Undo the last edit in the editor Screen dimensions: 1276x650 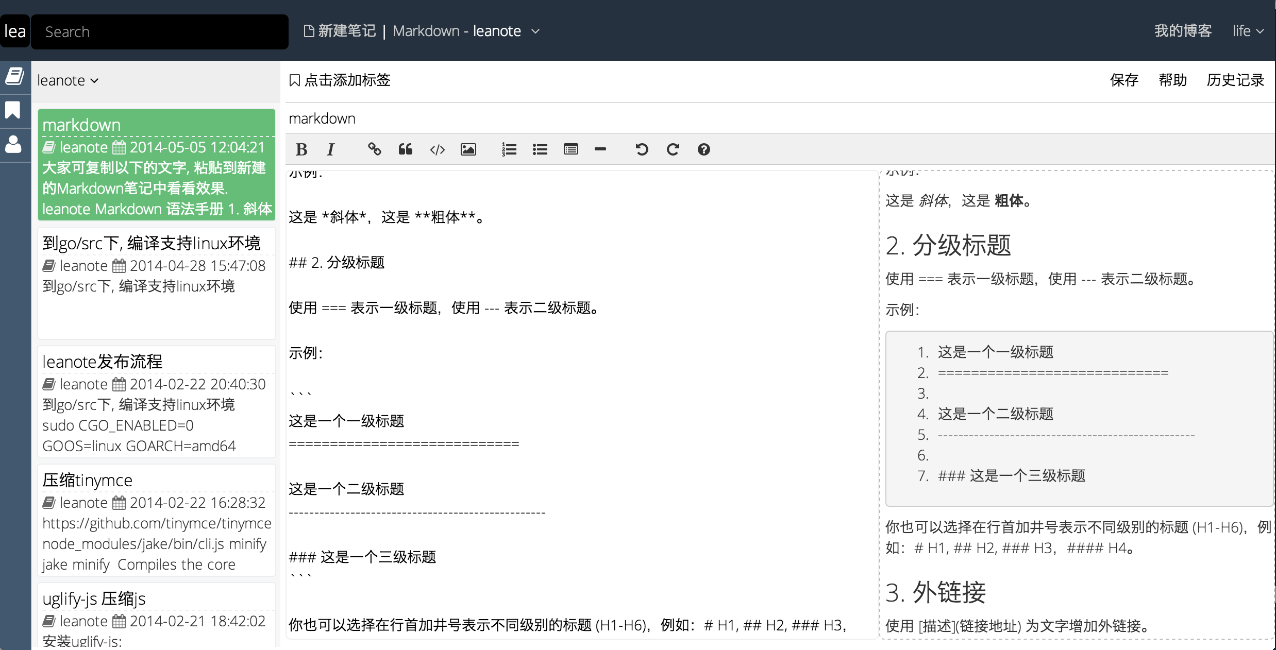click(642, 150)
